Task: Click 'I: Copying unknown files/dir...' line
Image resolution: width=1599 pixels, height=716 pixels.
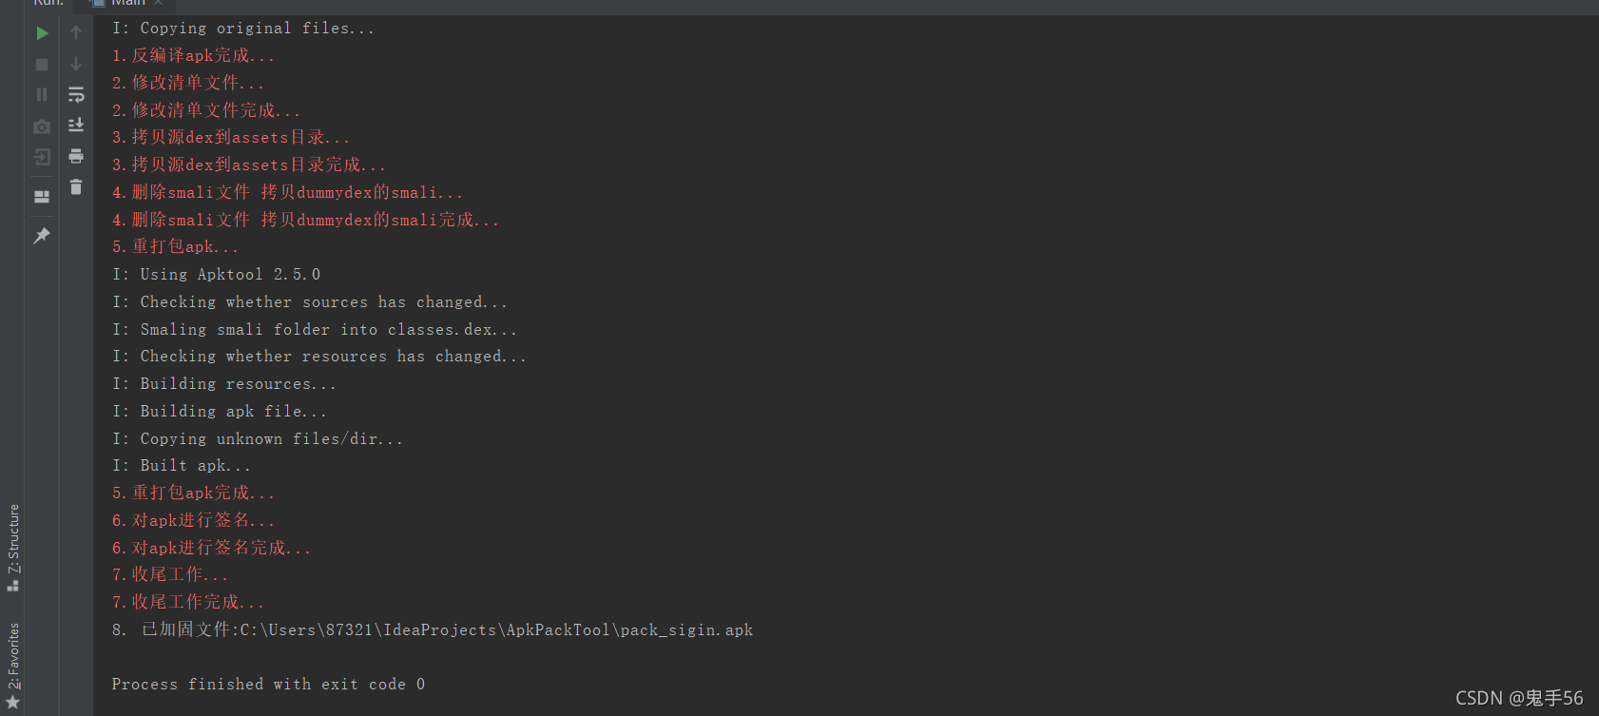Action: [258, 439]
